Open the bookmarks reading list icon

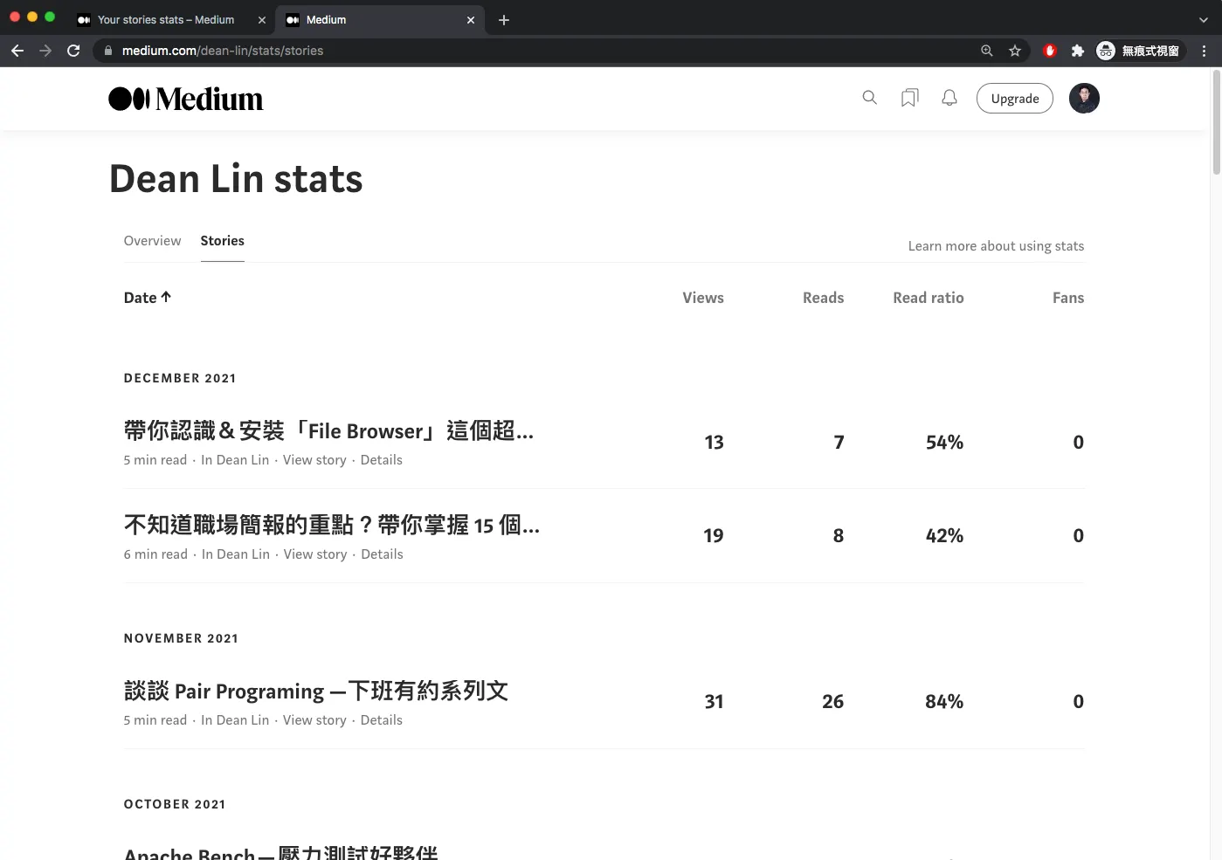coord(909,98)
